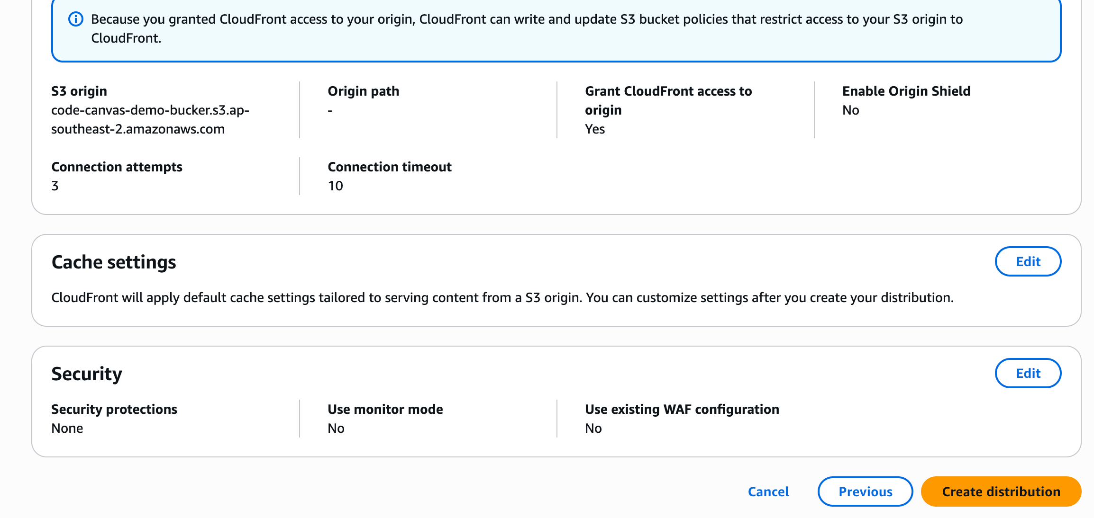Click the S3 origin domain name value
This screenshot has height=518, width=1094.
coord(150,119)
